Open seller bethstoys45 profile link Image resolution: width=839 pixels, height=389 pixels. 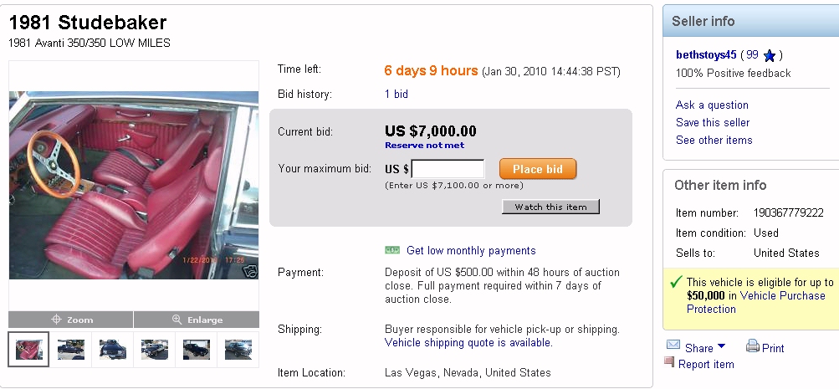coord(706,55)
